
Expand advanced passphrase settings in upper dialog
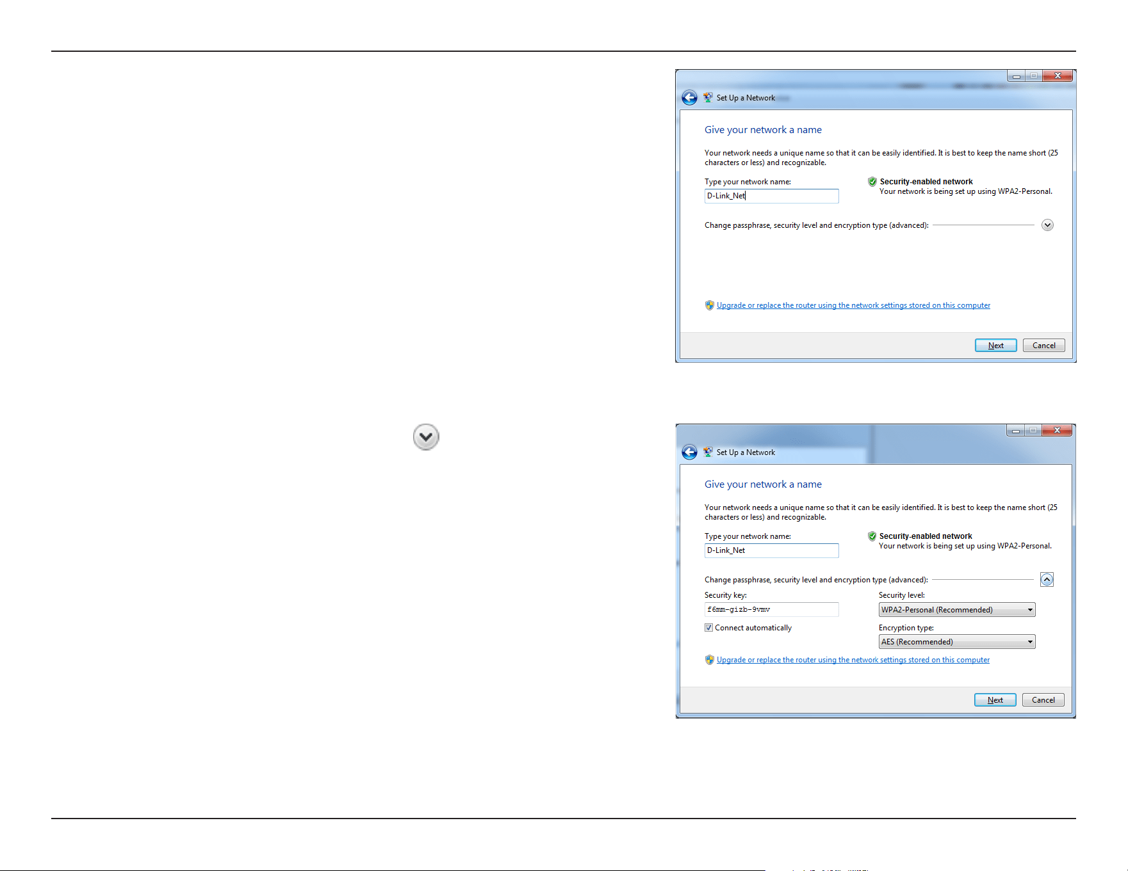click(x=1047, y=225)
